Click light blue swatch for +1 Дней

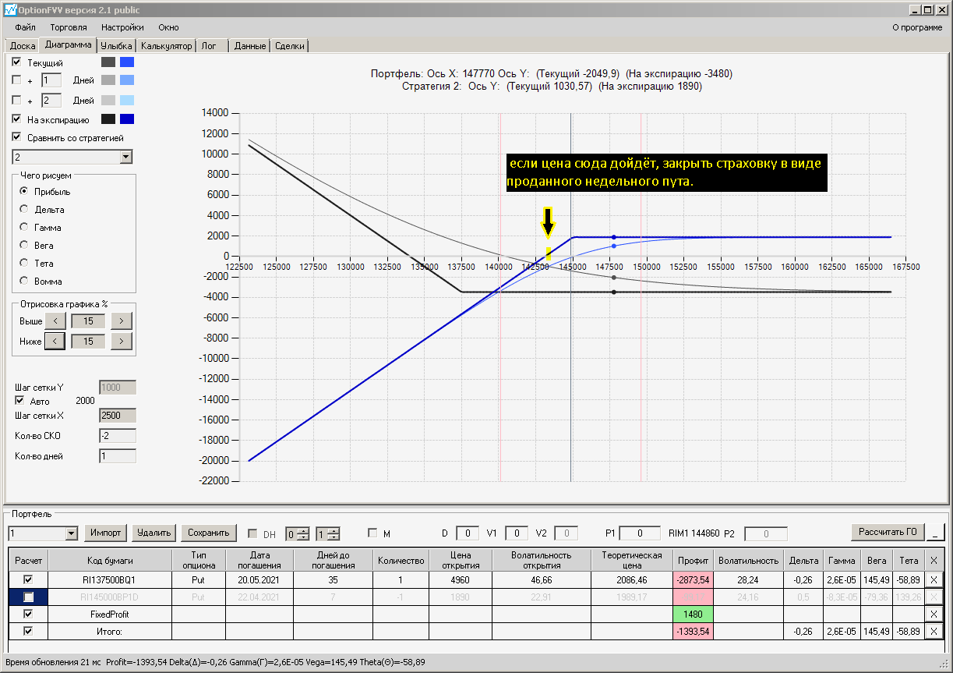click(x=127, y=80)
